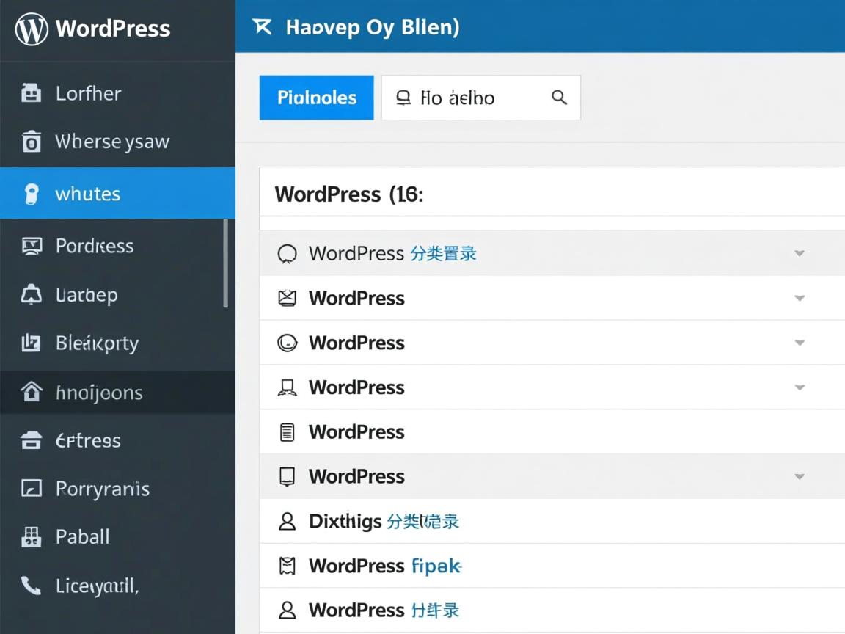Click the document icon beside WordPress

click(x=288, y=431)
